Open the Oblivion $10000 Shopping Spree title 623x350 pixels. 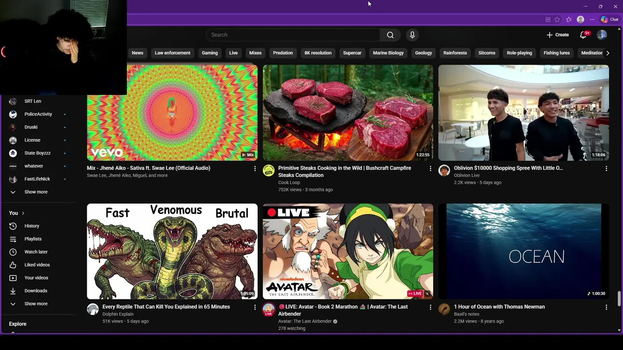coord(508,168)
